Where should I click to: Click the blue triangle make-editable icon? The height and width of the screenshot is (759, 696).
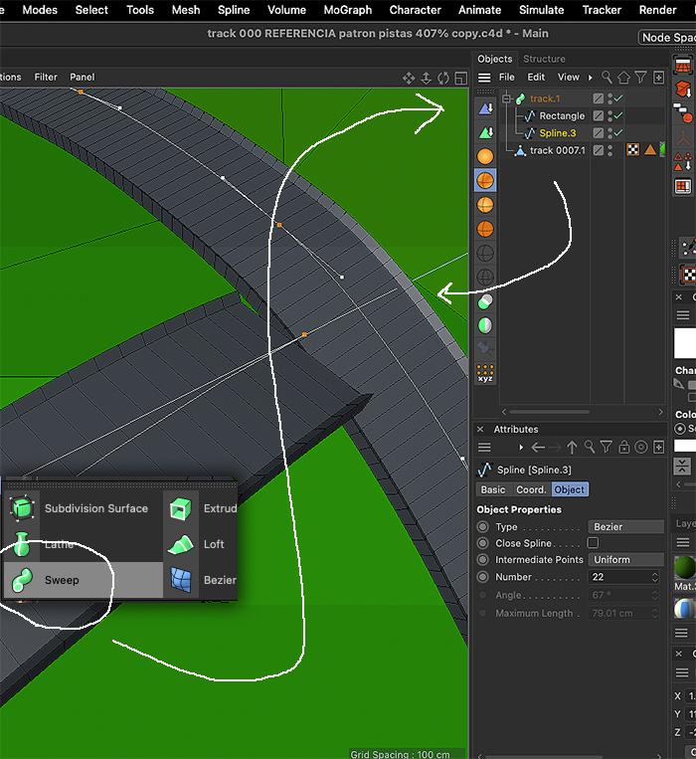pyautogui.click(x=485, y=108)
